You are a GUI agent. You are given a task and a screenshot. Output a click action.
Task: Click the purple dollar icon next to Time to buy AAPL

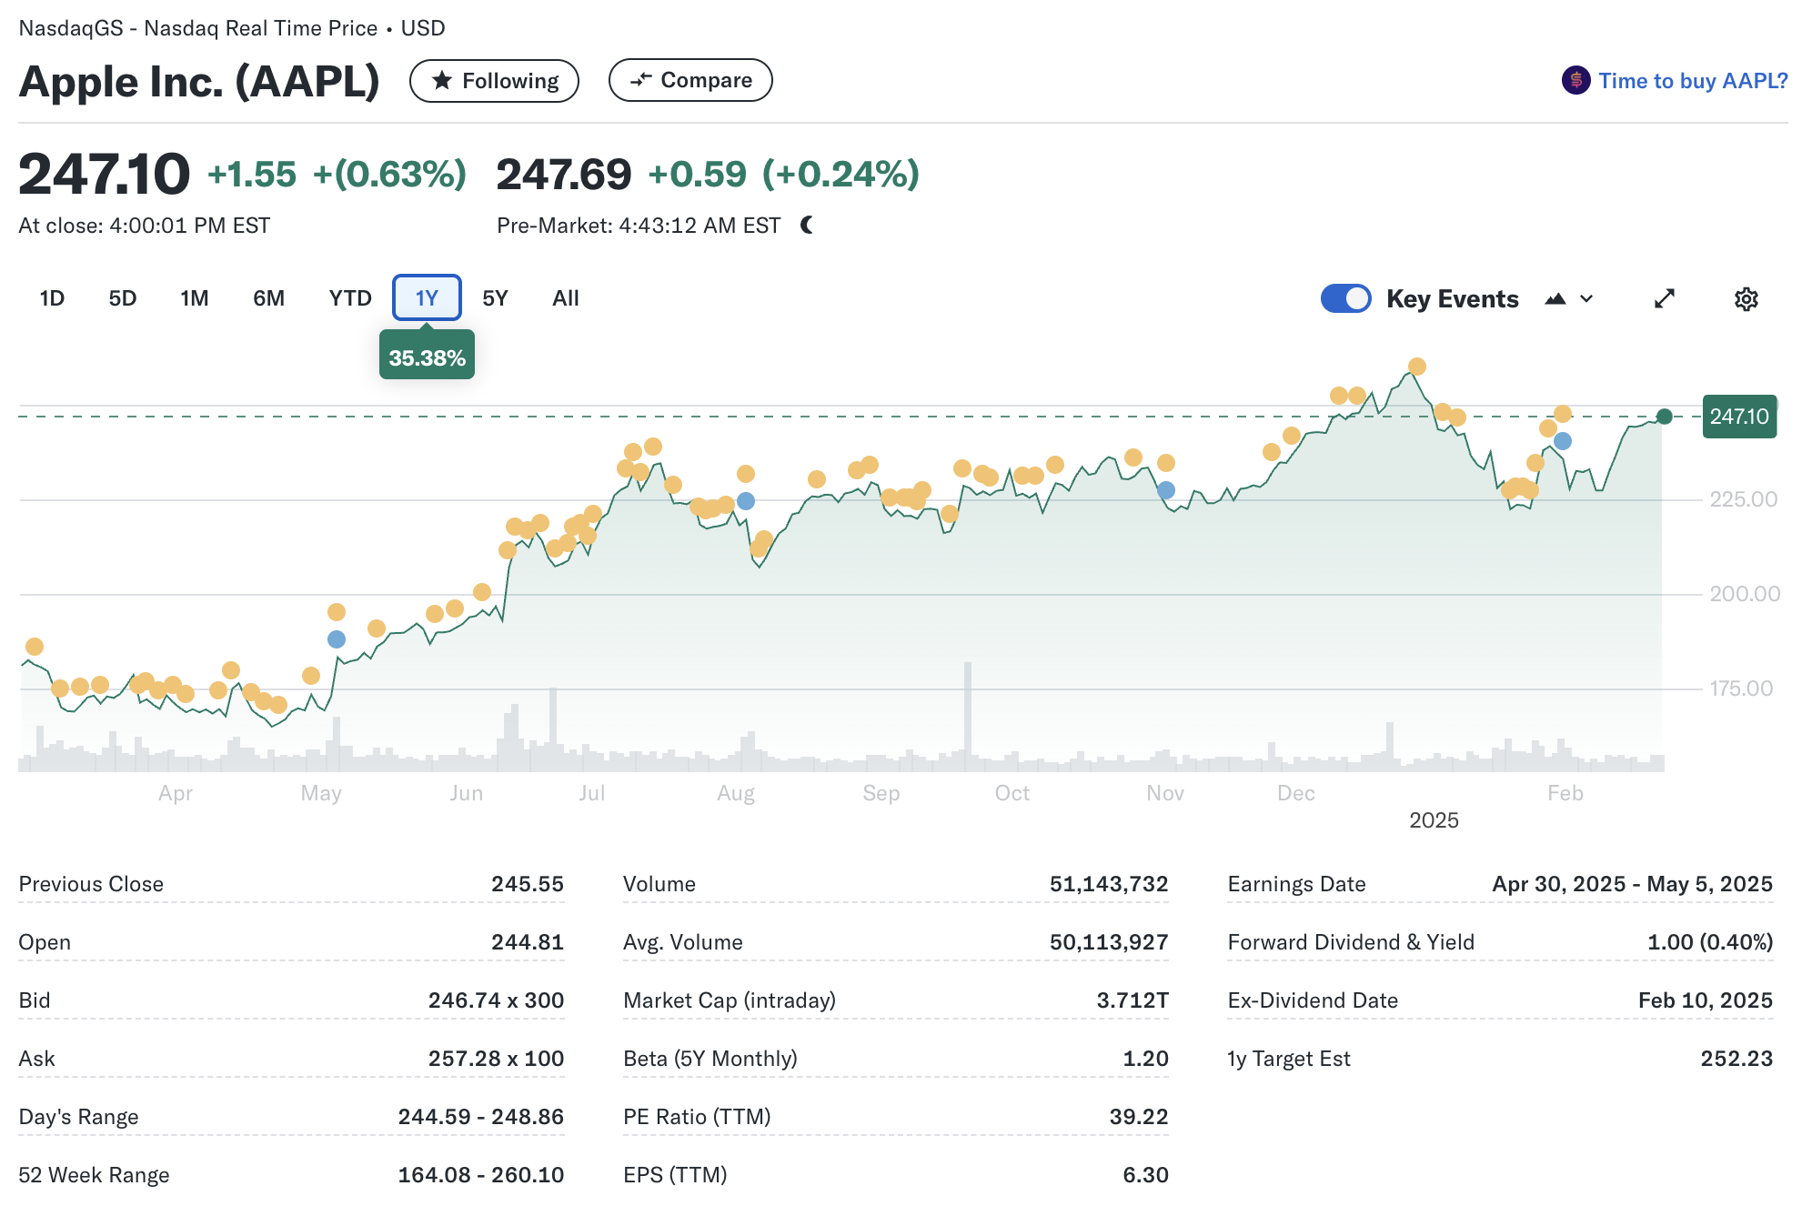point(1575,81)
